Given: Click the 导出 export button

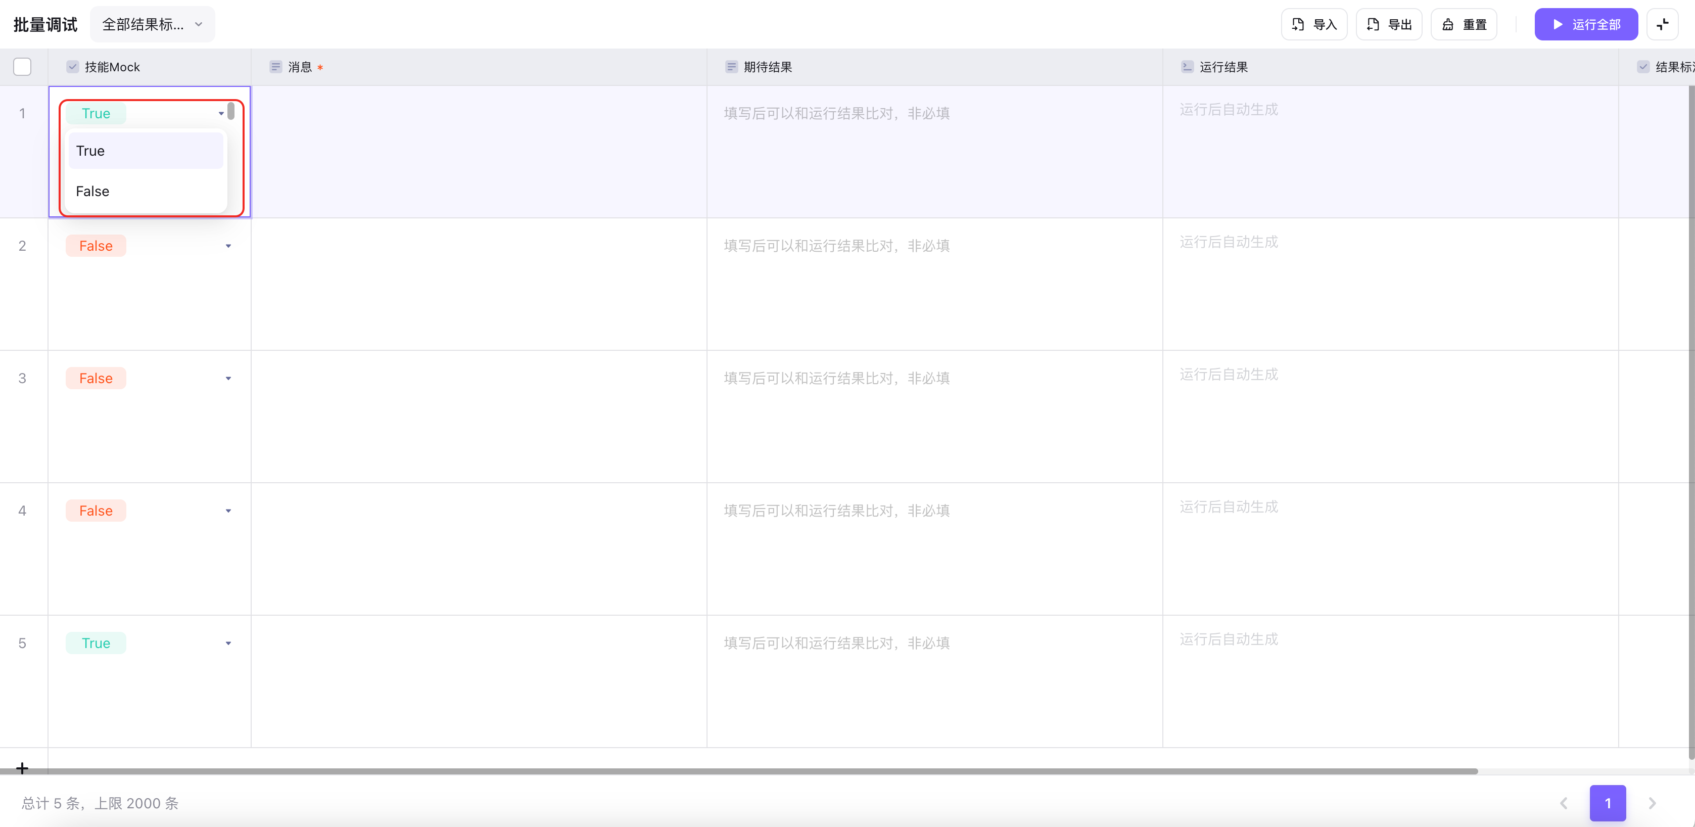Looking at the screenshot, I should 1389,24.
